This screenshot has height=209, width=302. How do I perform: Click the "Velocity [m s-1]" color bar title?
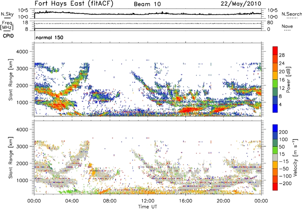click(295, 157)
